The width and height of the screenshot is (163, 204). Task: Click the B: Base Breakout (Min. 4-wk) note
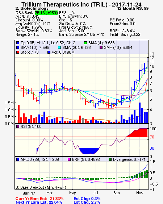pyautogui.click(x=41, y=187)
